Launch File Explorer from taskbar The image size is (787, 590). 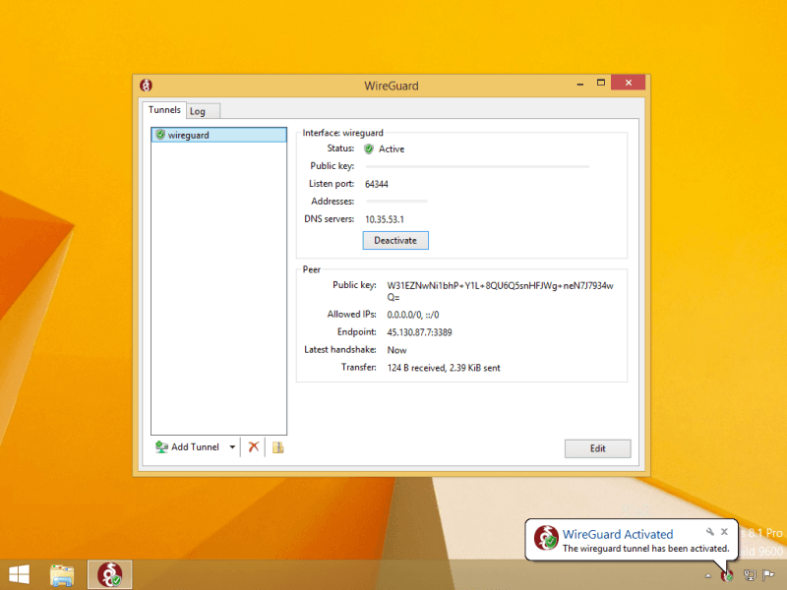point(63,574)
